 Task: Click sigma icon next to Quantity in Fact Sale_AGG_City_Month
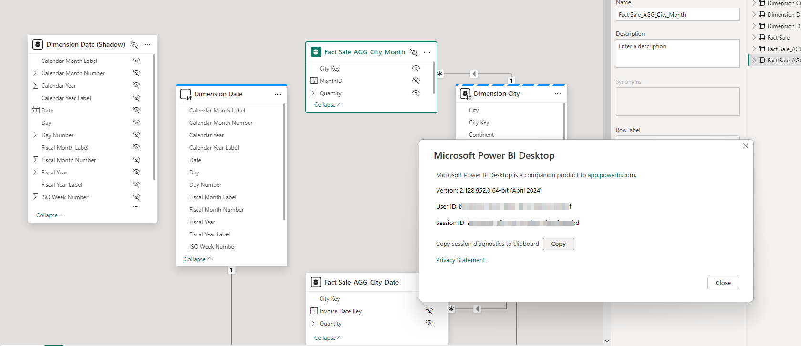click(314, 93)
